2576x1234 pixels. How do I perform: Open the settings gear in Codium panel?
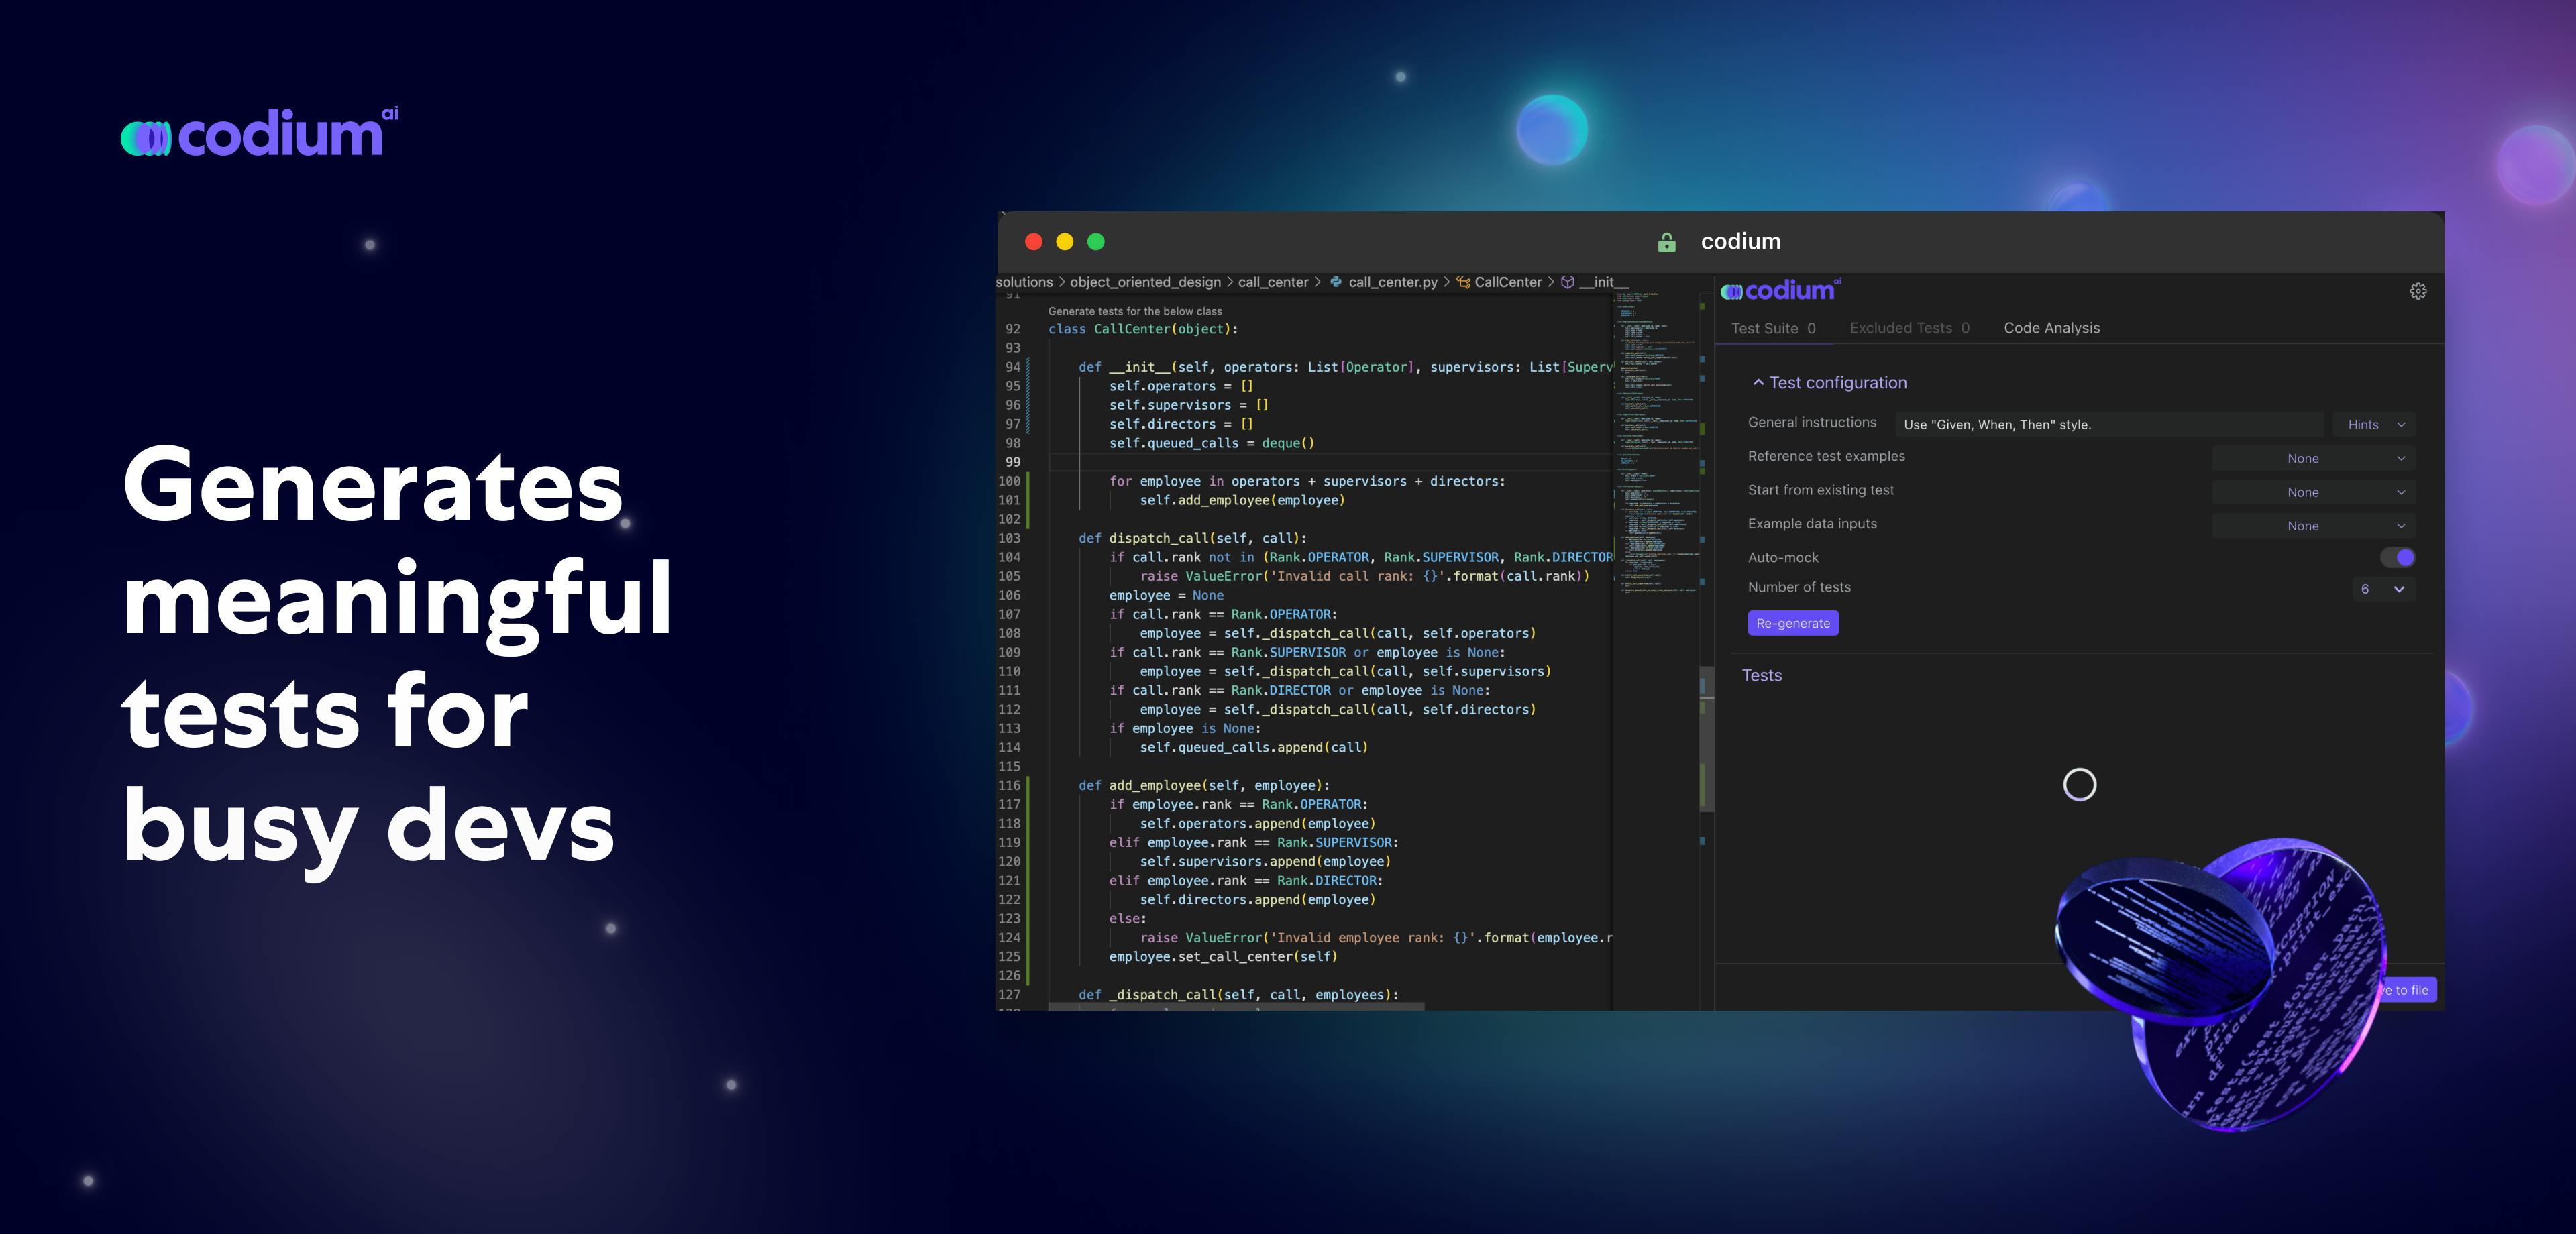[x=2417, y=291]
